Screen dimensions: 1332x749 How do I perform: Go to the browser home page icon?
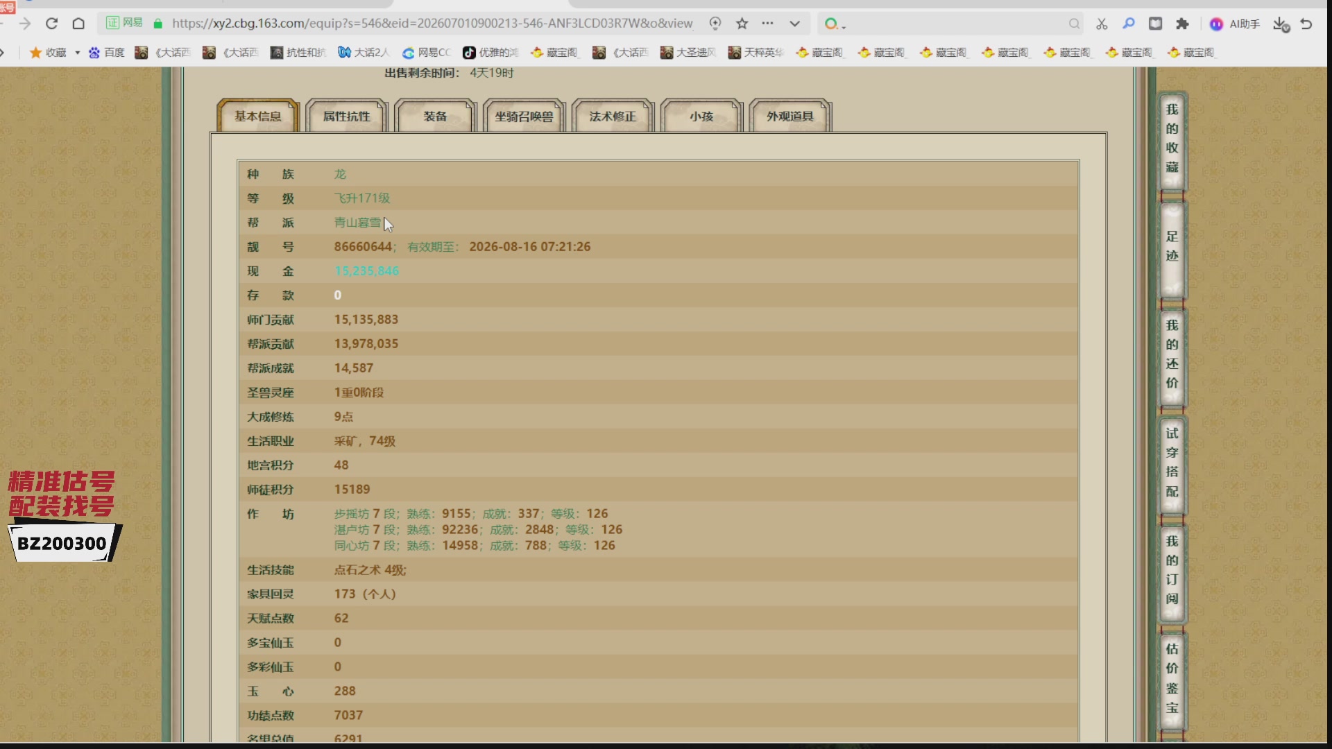pyautogui.click(x=78, y=24)
